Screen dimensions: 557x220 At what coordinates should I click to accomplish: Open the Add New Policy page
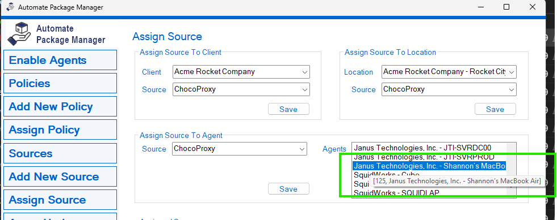click(60, 106)
